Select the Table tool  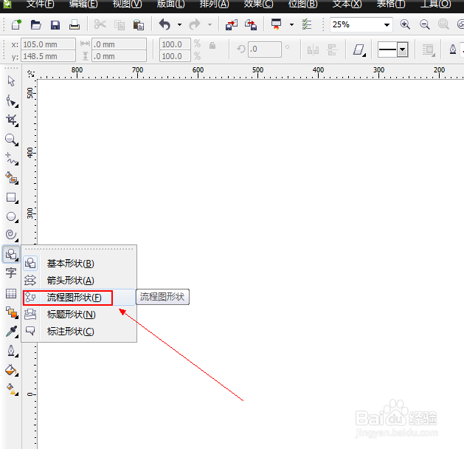click(x=11, y=293)
